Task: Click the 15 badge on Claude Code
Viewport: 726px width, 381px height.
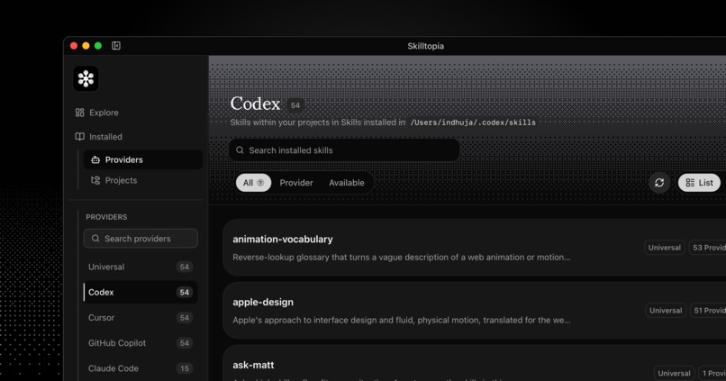Action: (x=185, y=368)
